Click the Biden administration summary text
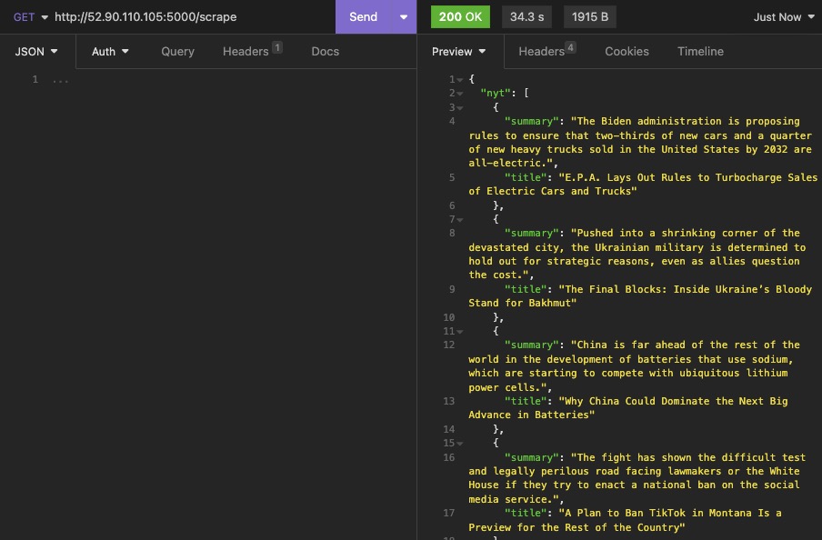 640,142
